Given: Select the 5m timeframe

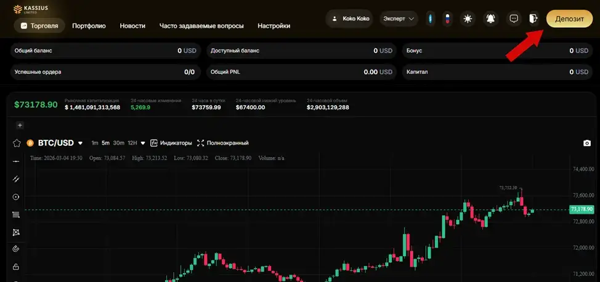Looking at the screenshot, I should (x=105, y=143).
